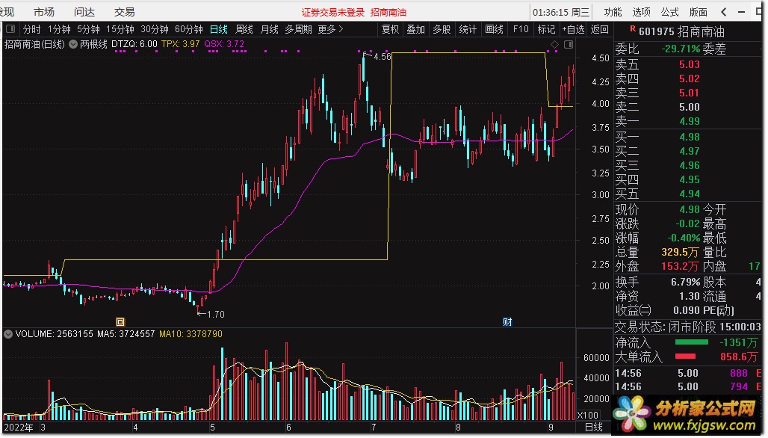
Task: Click the 01:36:15 周三 clock
Action: tap(561, 12)
